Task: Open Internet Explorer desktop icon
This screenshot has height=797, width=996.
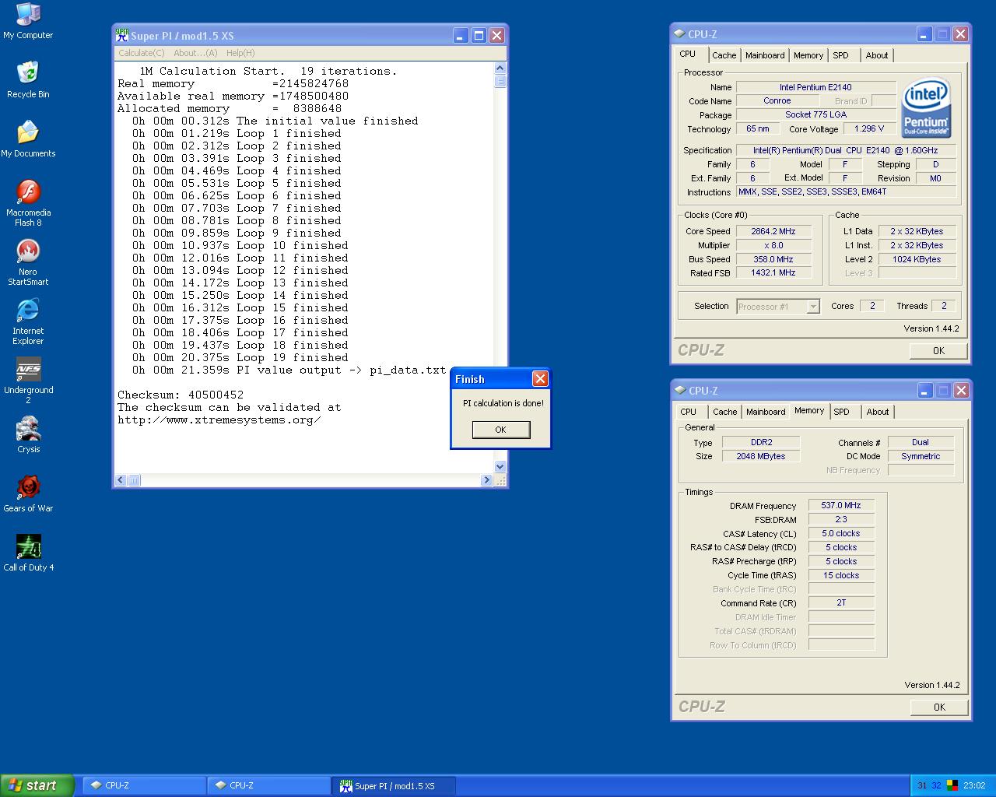Action: tap(28, 321)
